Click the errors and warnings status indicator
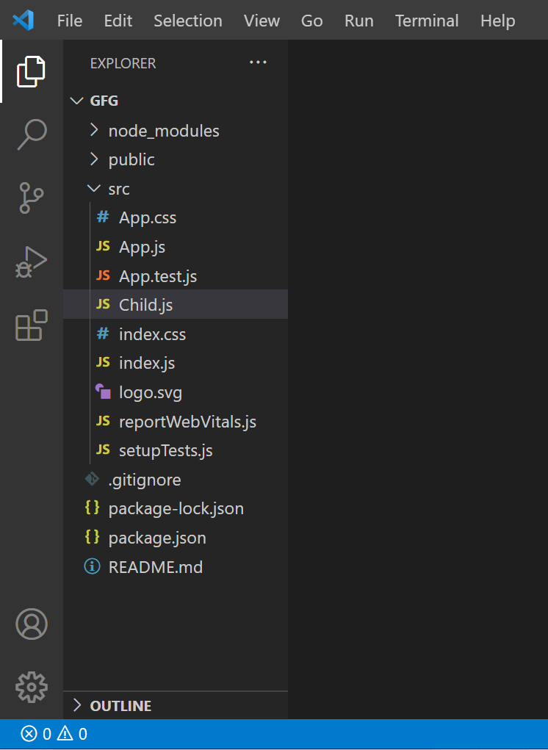This screenshot has height=750, width=548. (54, 734)
